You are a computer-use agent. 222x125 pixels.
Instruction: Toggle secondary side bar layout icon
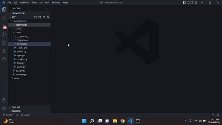pos(192,2)
